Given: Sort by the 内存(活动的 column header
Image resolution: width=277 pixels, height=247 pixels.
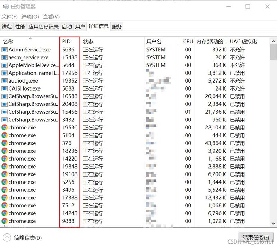Looking at the screenshot, I should point(212,42).
